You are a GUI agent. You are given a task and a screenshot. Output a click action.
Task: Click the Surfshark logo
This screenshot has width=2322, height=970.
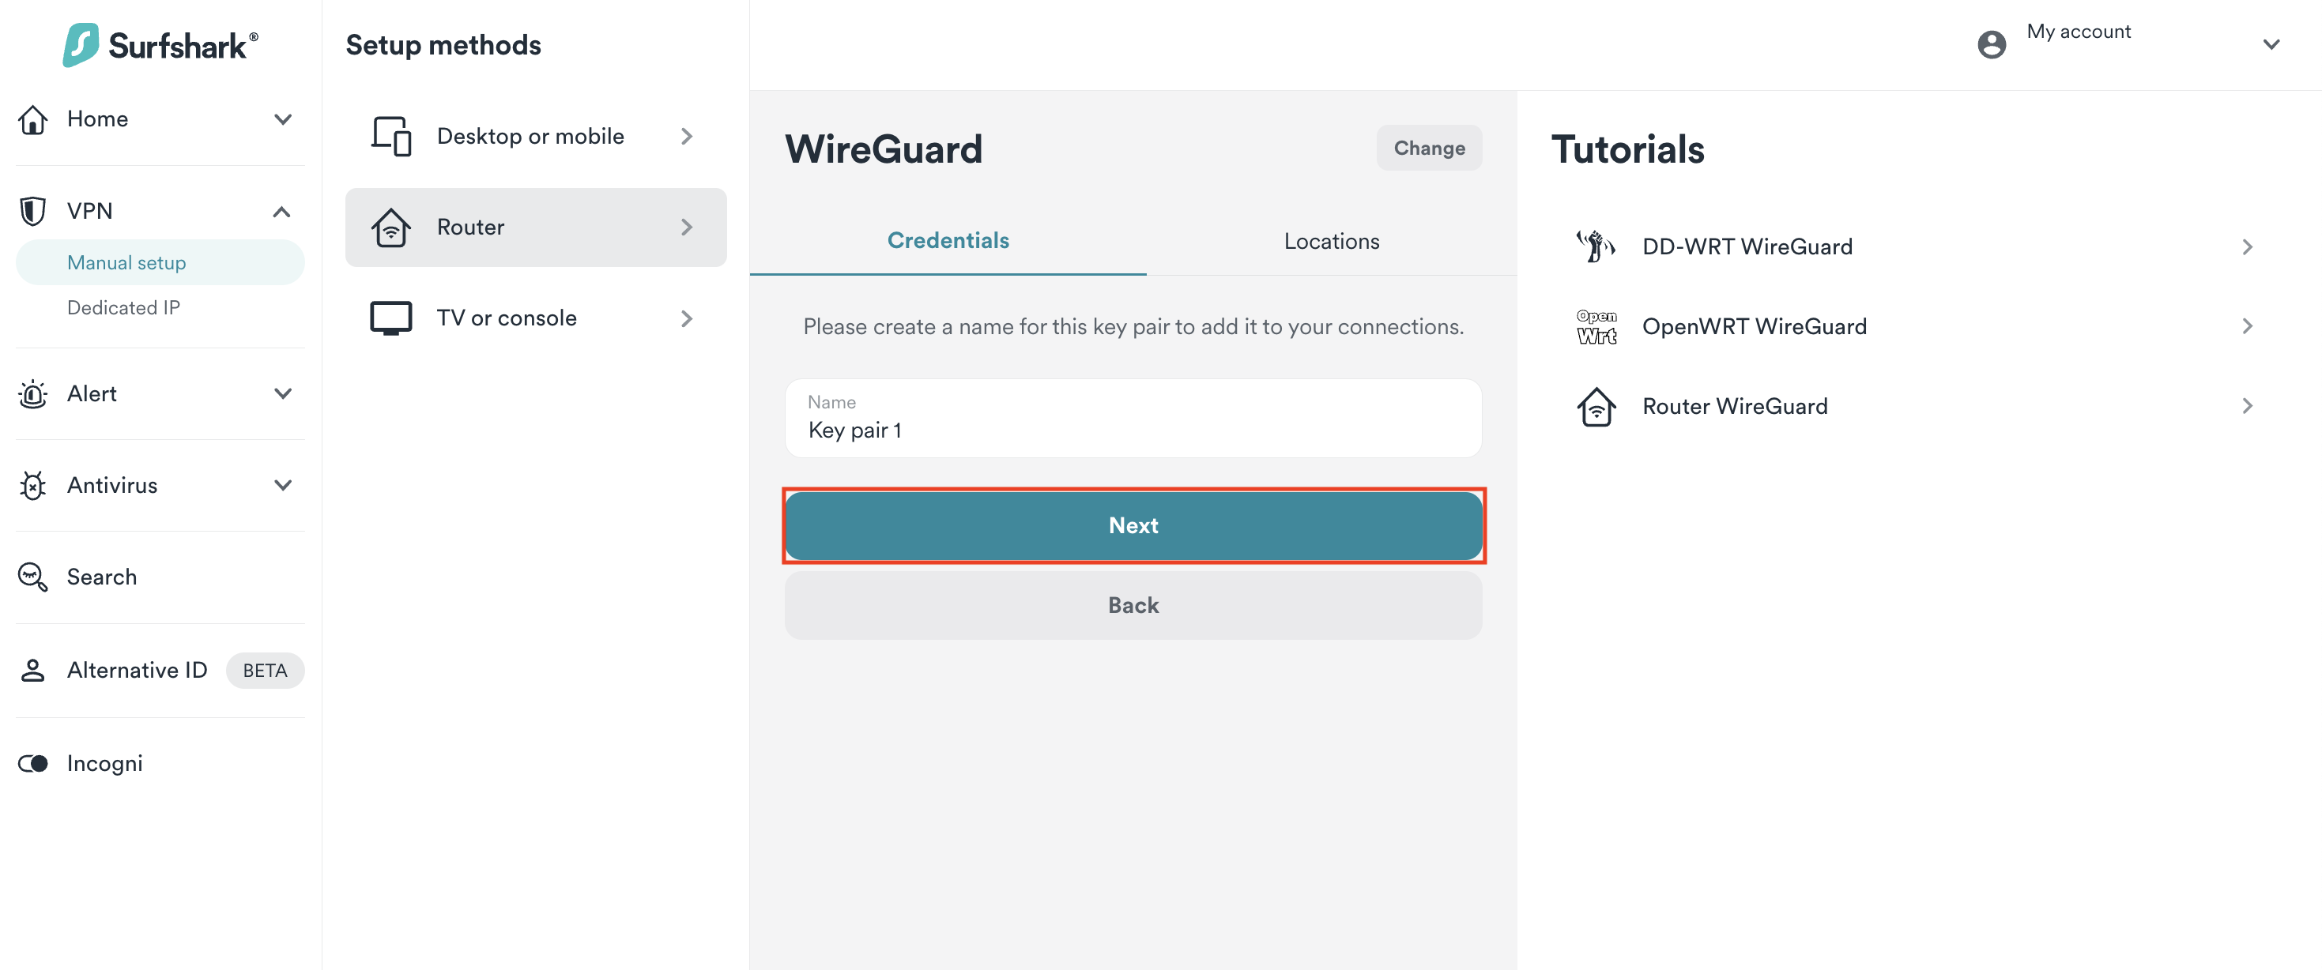[160, 45]
